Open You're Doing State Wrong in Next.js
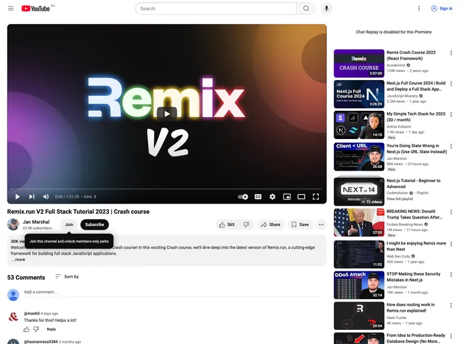Viewport: 462px width, 344px height. coord(416,148)
